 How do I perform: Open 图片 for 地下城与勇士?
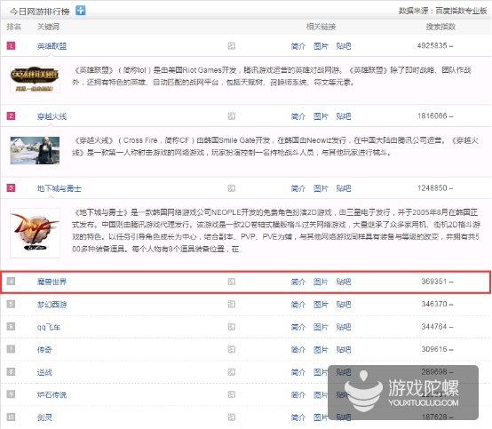pos(321,188)
